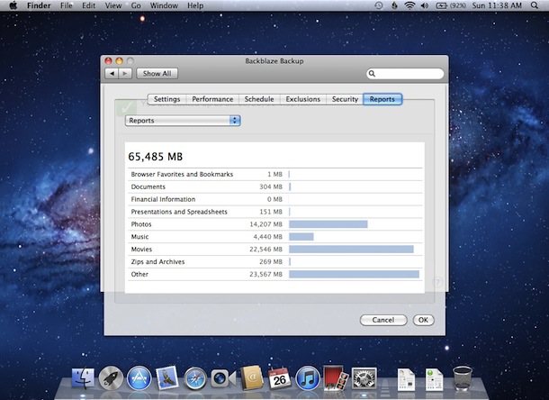The image size is (549, 400).
Task: Launch Safari from the dock
Action: tap(195, 378)
